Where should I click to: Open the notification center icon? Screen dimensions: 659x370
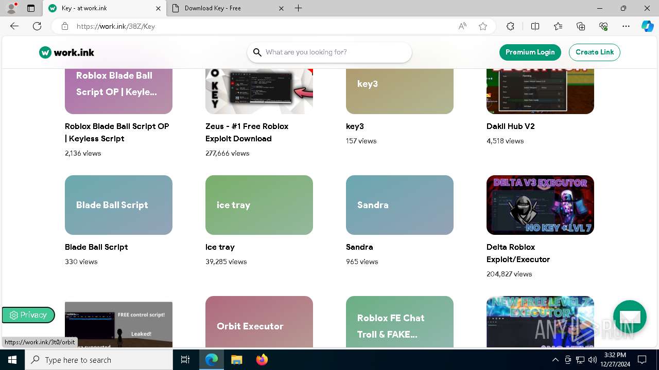[x=642, y=360]
